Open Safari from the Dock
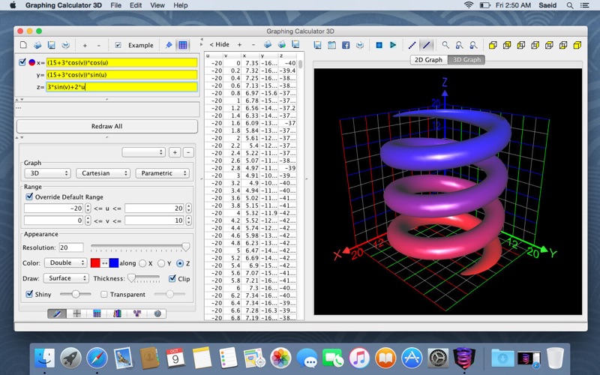Viewport: 600px width, 375px height. tap(97, 358)
